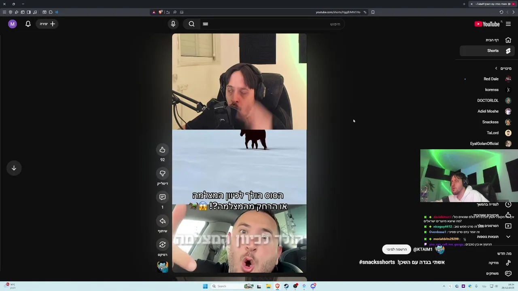The image size is (518, 291).
Task: Select the YouTube Shorts browser tab
Action: [x=494, y=4]
